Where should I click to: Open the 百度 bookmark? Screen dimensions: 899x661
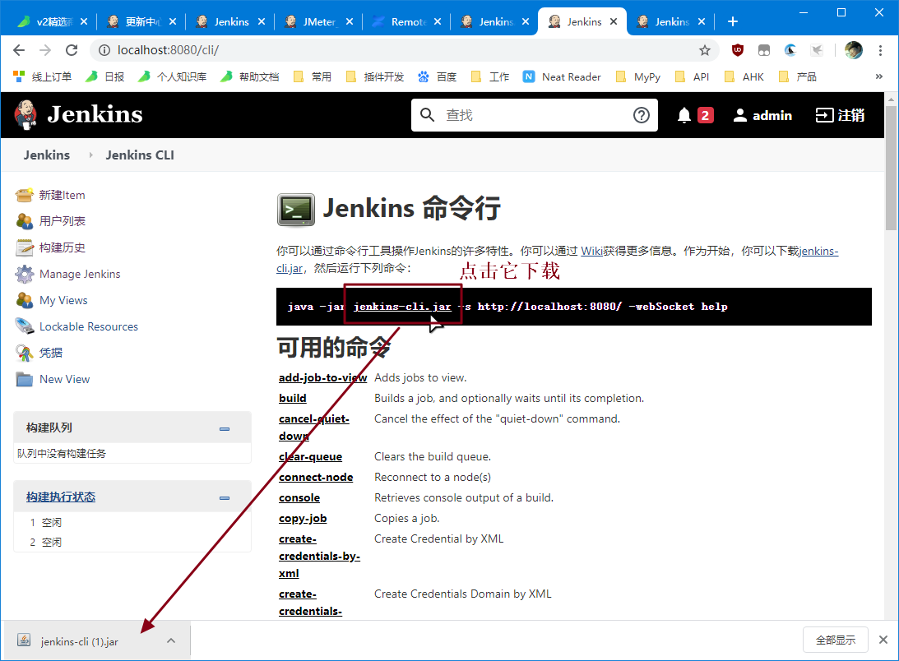coord(437,76)
